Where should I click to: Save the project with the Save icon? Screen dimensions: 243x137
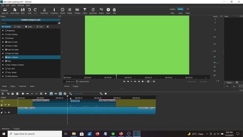[x=23, y=11]
